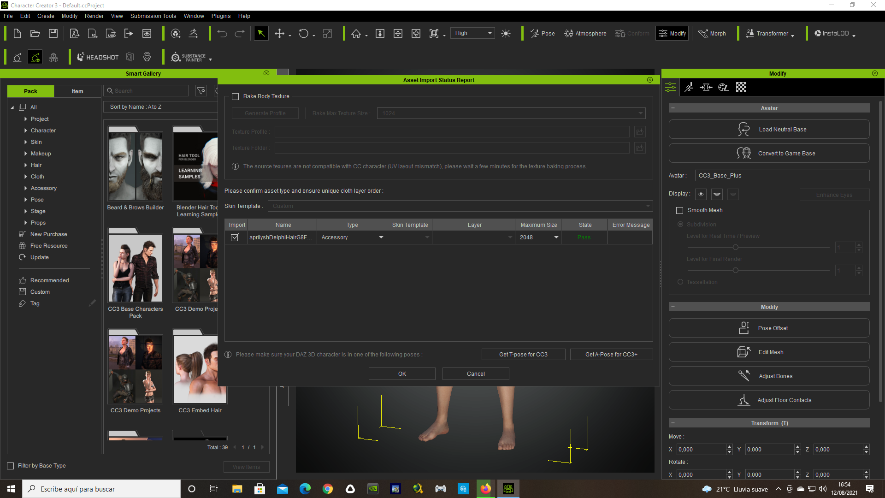
Task: Open the File menu
Action: 8,16
